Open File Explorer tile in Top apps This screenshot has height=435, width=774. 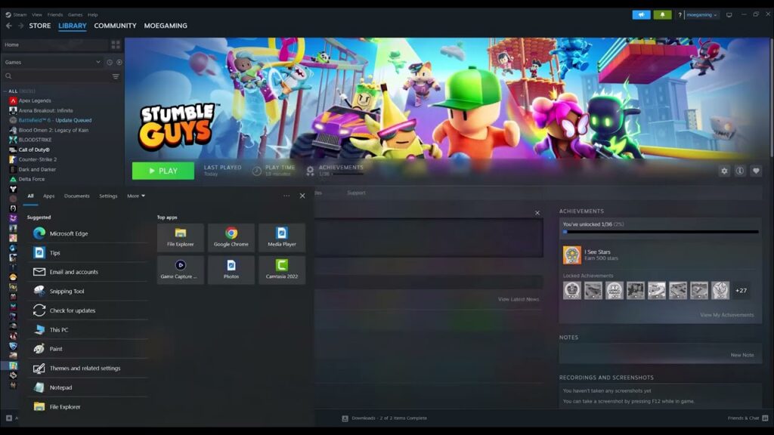[180, 237]
